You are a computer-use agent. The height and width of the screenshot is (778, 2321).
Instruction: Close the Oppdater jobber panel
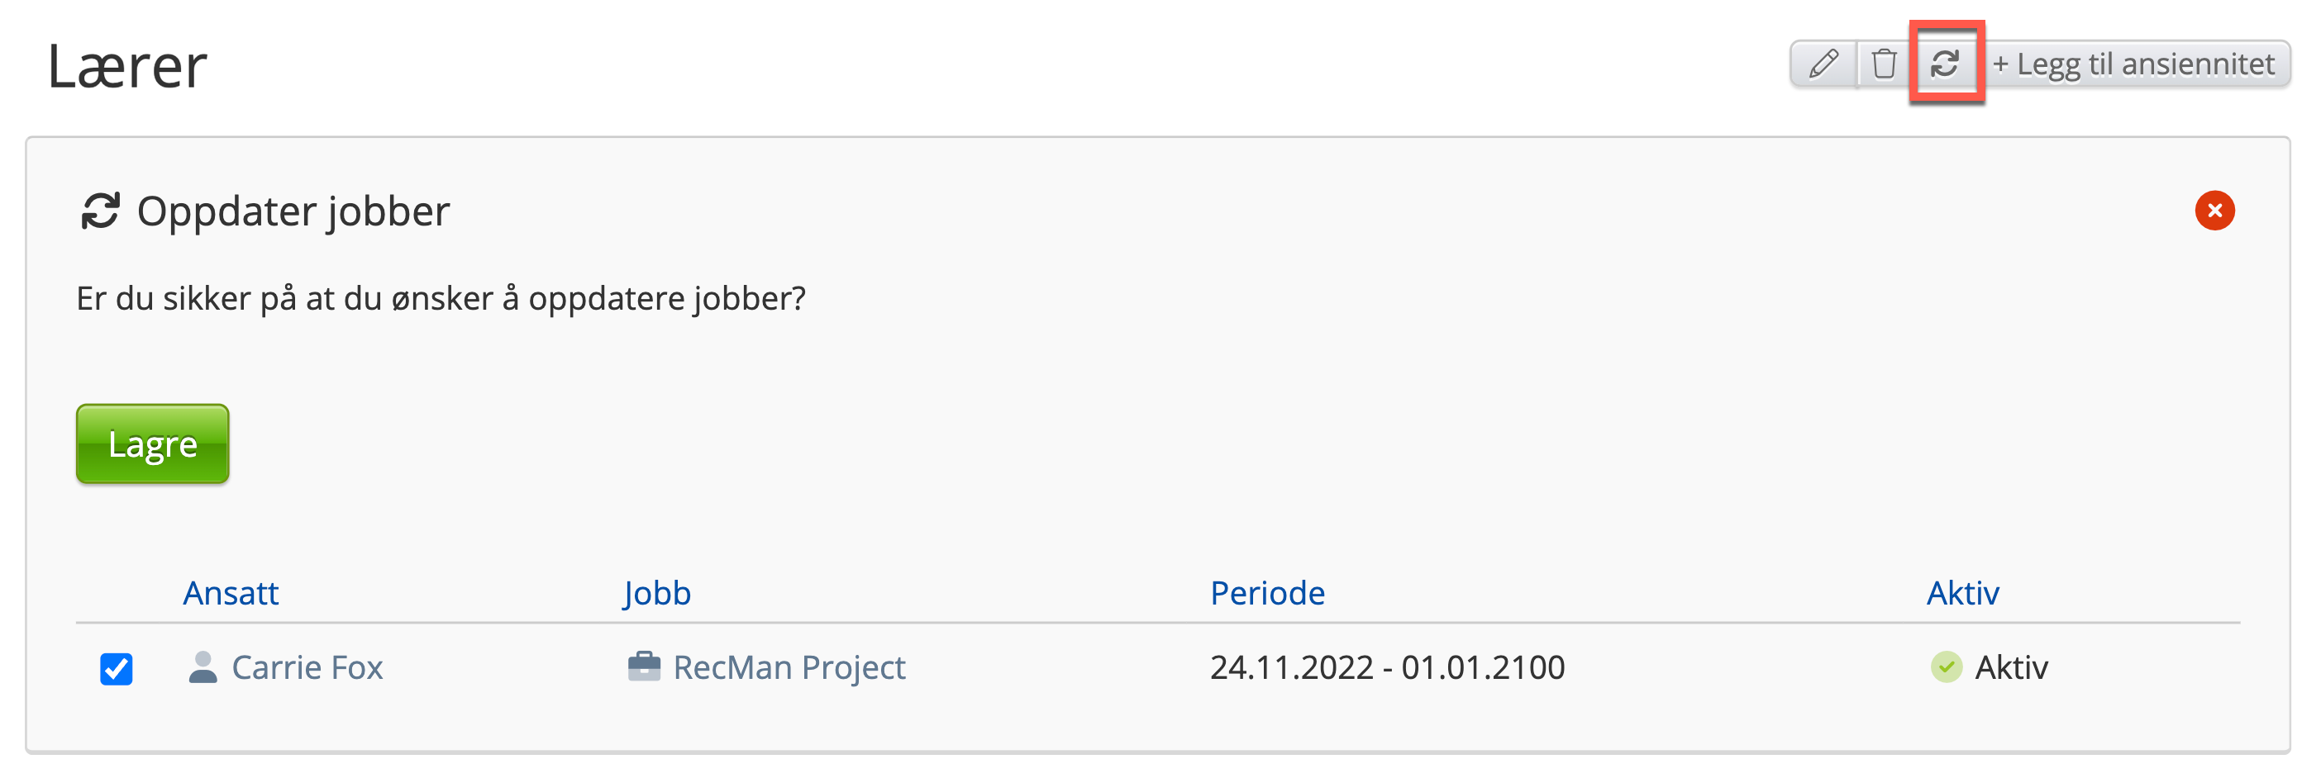coord(2214,211)
